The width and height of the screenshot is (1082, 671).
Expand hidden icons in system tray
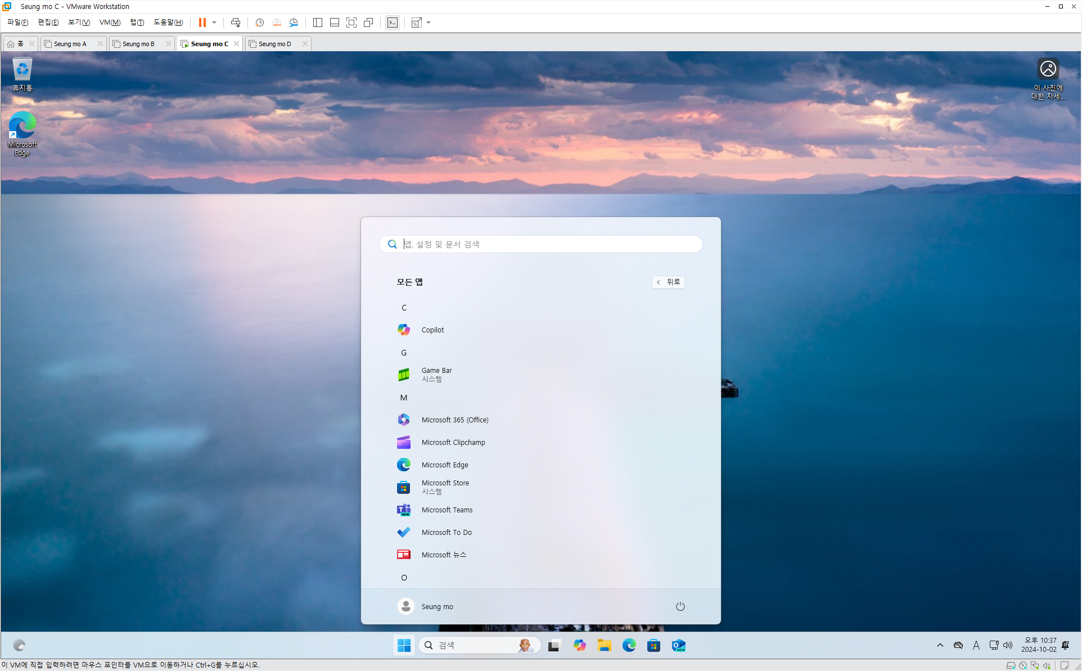[940, 645]
